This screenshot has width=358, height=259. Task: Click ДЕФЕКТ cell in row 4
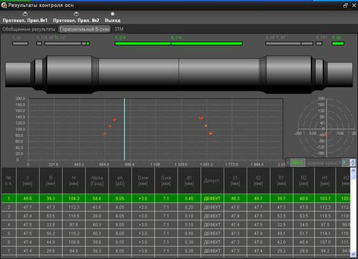pyautogui.click(x=212, y=225)
